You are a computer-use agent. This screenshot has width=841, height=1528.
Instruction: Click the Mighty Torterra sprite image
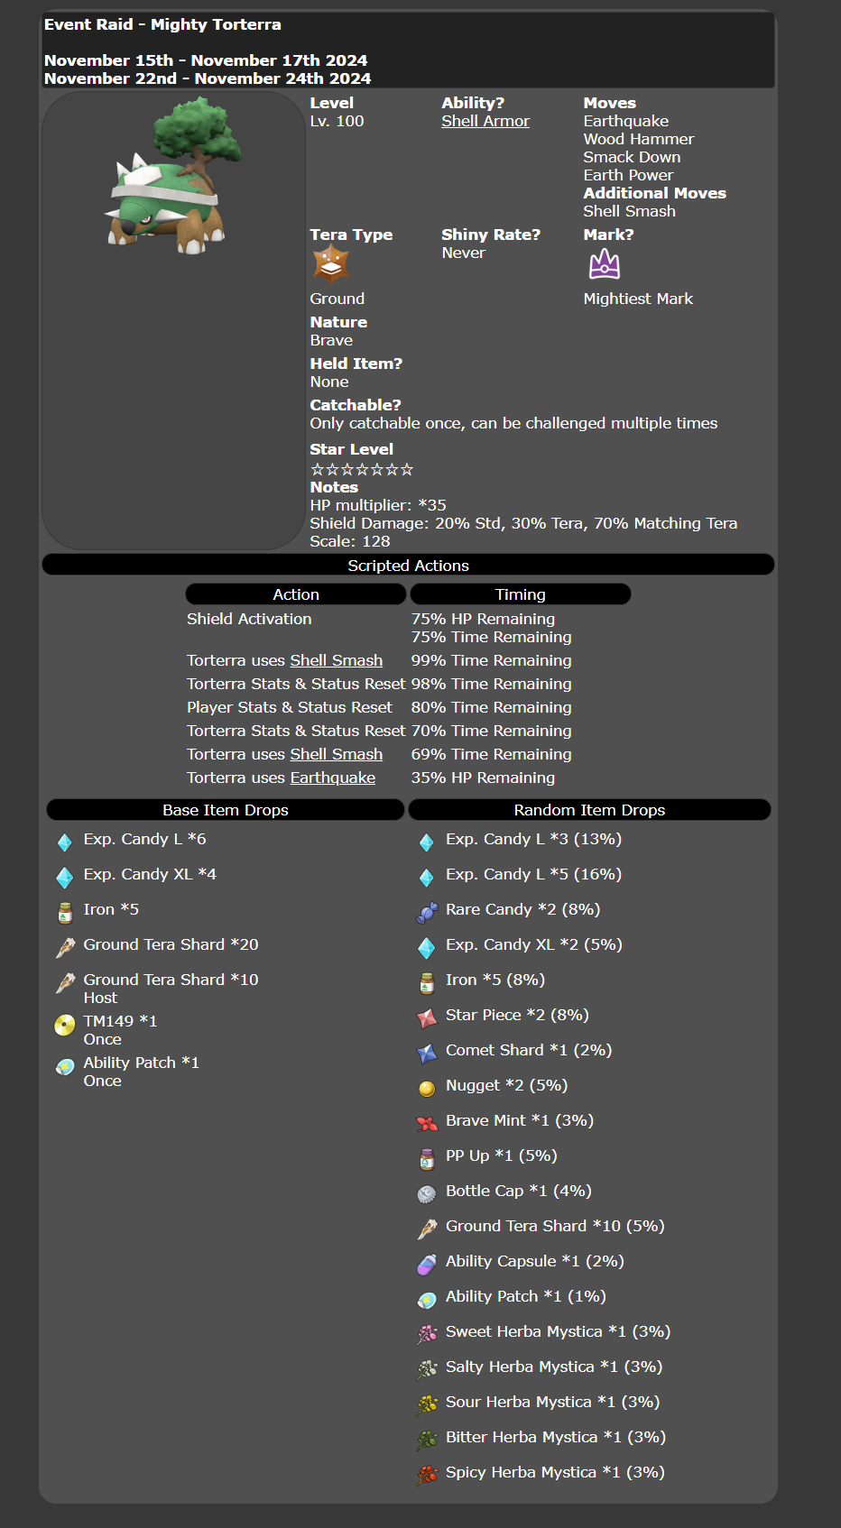tap(171, 177)
